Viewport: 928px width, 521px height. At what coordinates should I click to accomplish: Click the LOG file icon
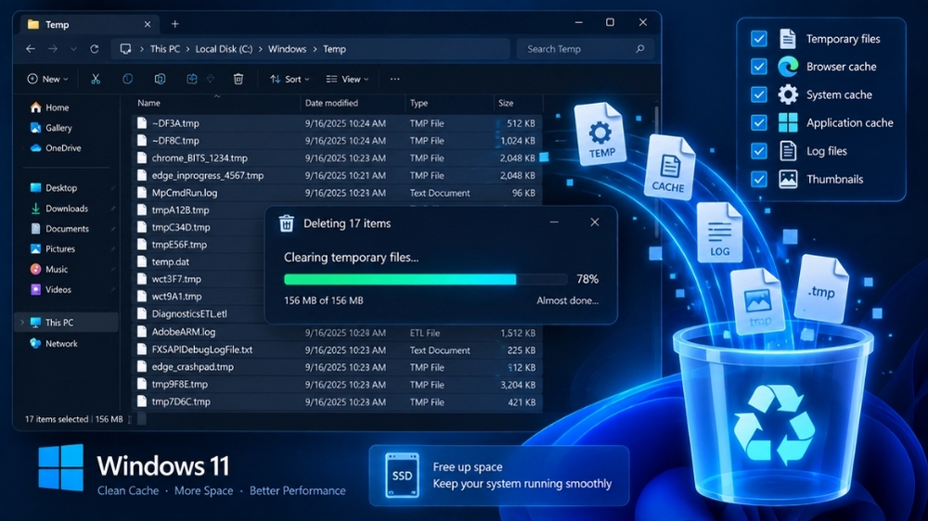719,233
